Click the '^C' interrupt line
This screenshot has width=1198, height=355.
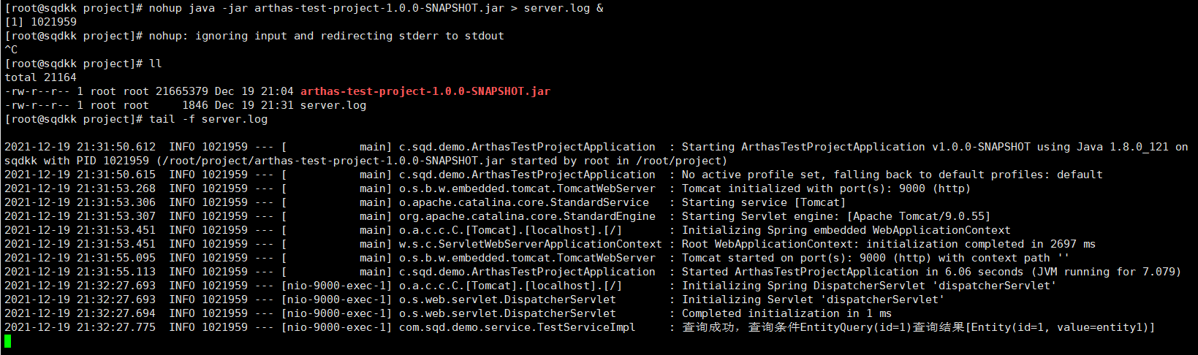click(11, 50)
